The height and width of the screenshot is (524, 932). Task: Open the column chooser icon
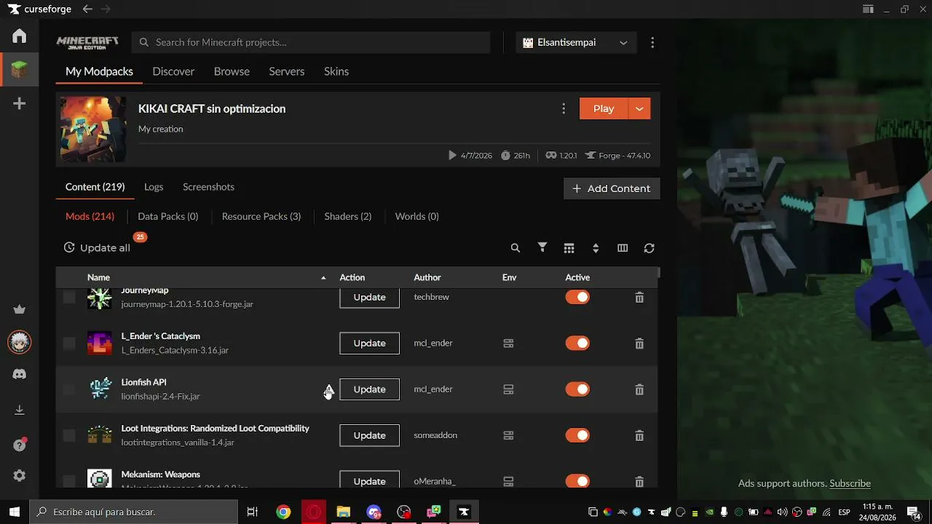[623, 248]
